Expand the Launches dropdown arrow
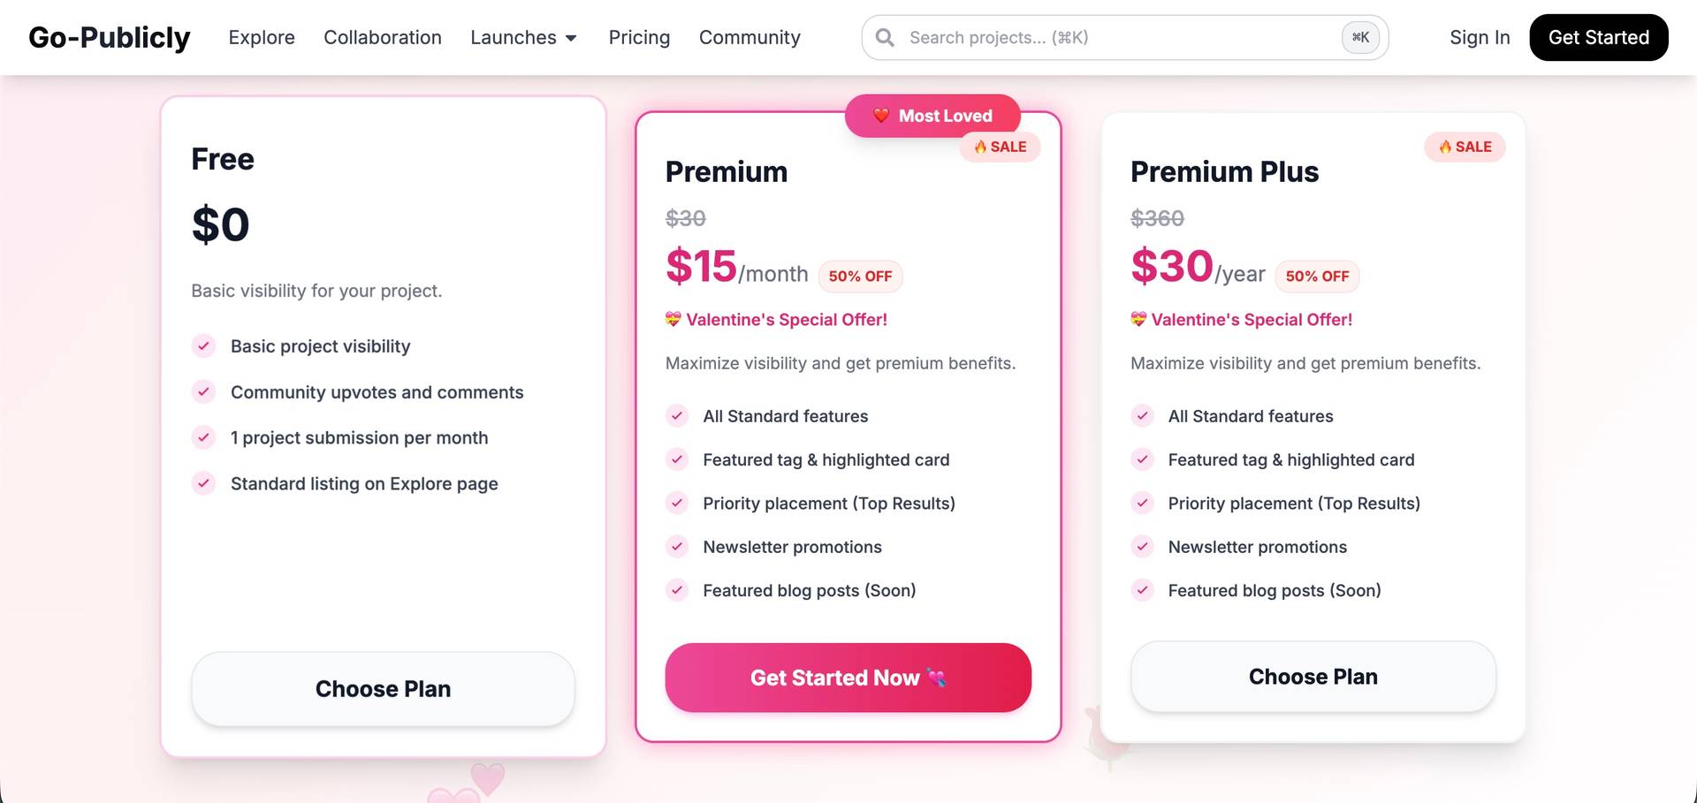The width and height of the screenshot is (1697, 803). click(571, 38)
